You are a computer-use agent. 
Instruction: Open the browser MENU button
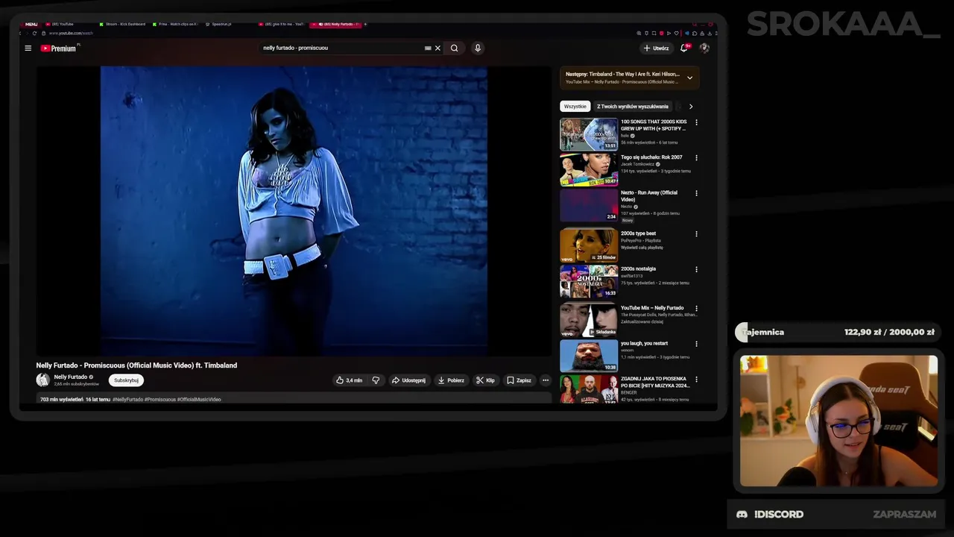tap(31, 24)
